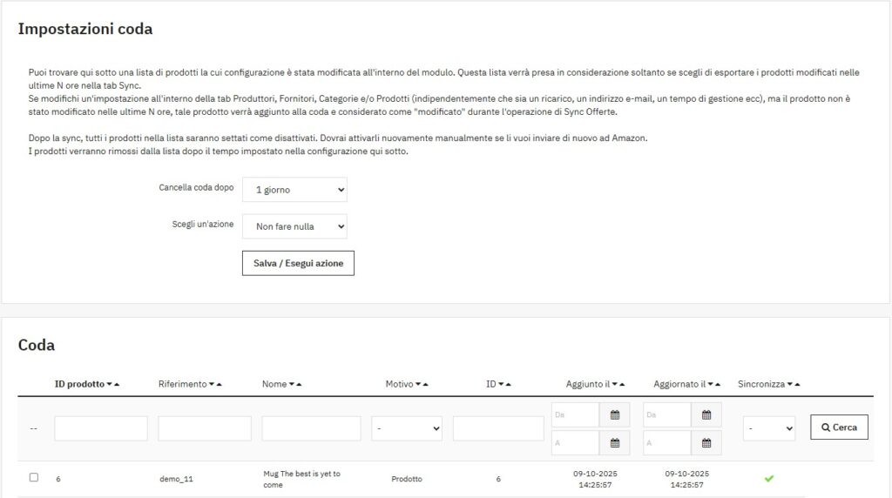Sort Nome column descending arrow
The width and height of the screenshot is (892, 498).
point(292,384)
